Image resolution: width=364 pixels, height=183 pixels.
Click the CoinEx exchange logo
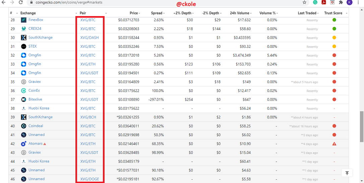tap(24, 91)
